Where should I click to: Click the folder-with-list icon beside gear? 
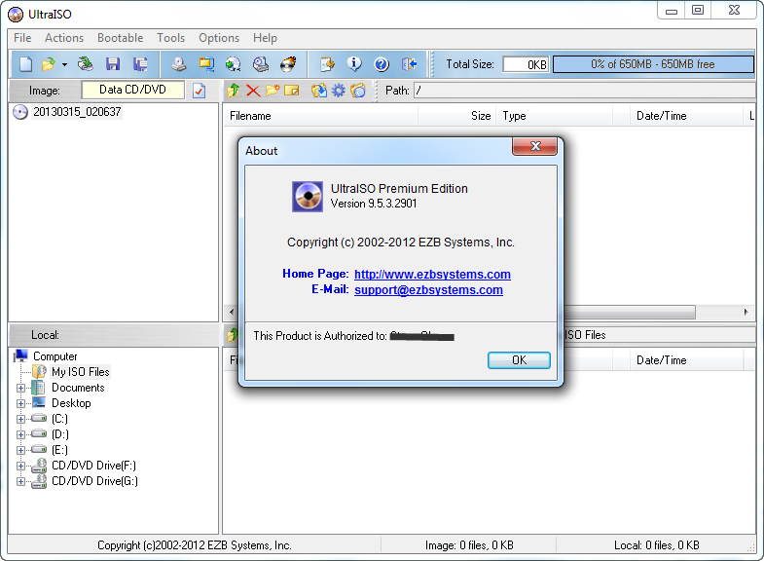click(357, 91)
